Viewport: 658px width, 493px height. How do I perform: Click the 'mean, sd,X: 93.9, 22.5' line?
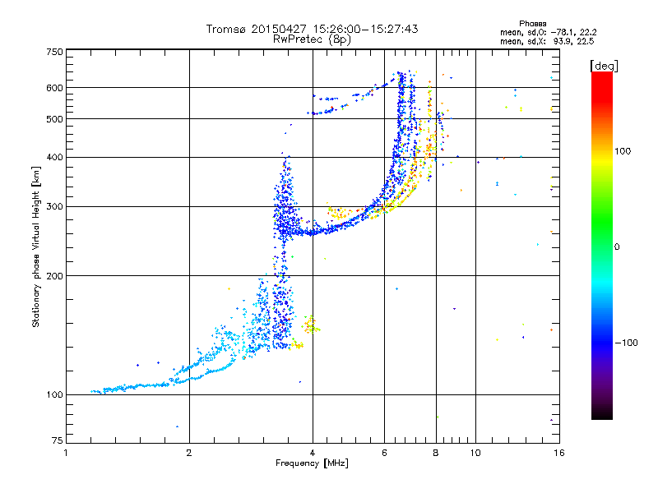tap(547, 41)
